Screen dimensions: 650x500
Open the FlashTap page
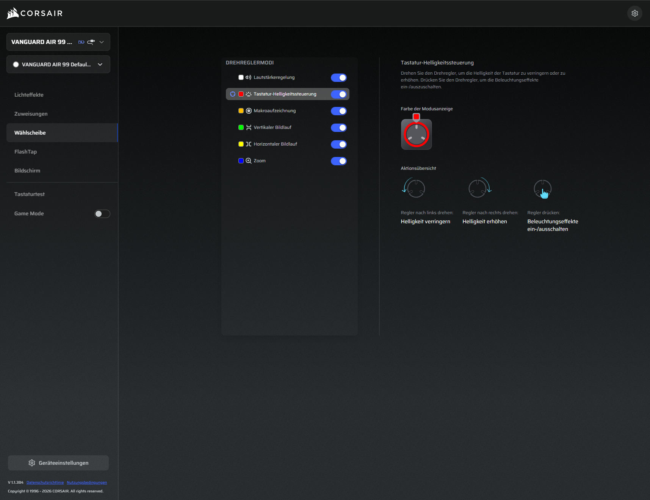click(x=25, y=152)
